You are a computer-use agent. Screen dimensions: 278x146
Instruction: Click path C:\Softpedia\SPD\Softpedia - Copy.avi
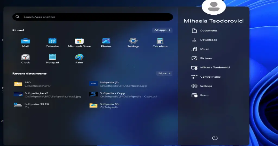[x=128, y=97]
